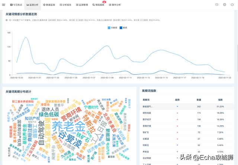Click the trend arrow in 数字经济 row
This screenshot has width=238, height=165.
point(177,120)
